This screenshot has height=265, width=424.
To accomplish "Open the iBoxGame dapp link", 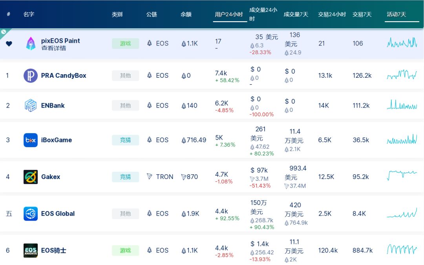I will click(x=57, y=140).
